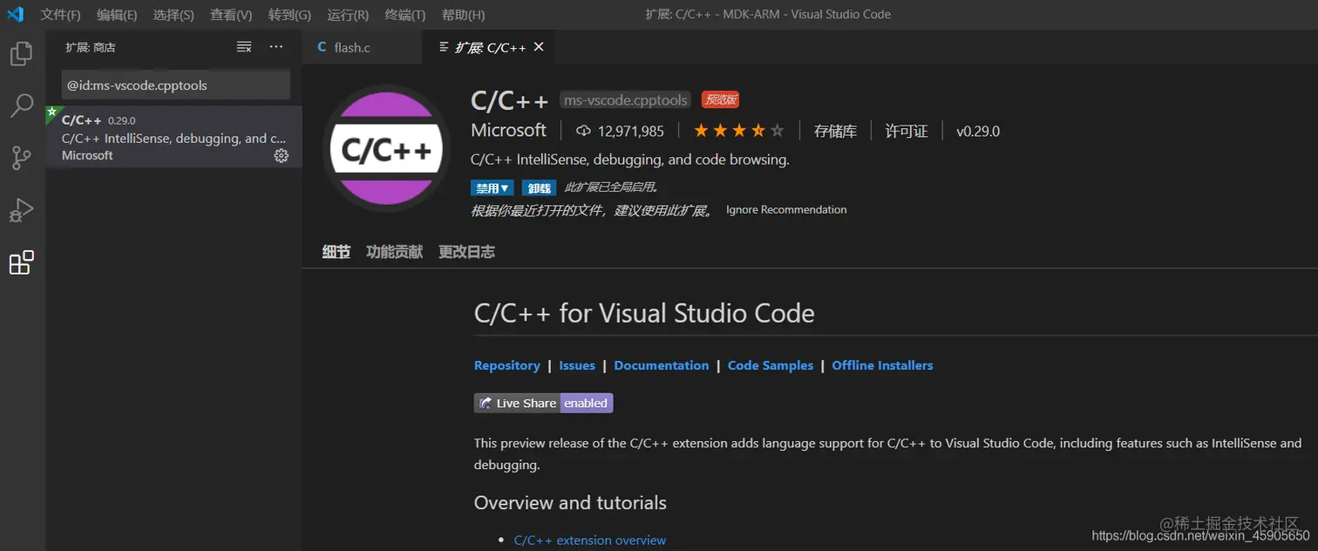Open the Code Samples link
The width and height of the screenshot is (1318, 551).
click(771, 365)
